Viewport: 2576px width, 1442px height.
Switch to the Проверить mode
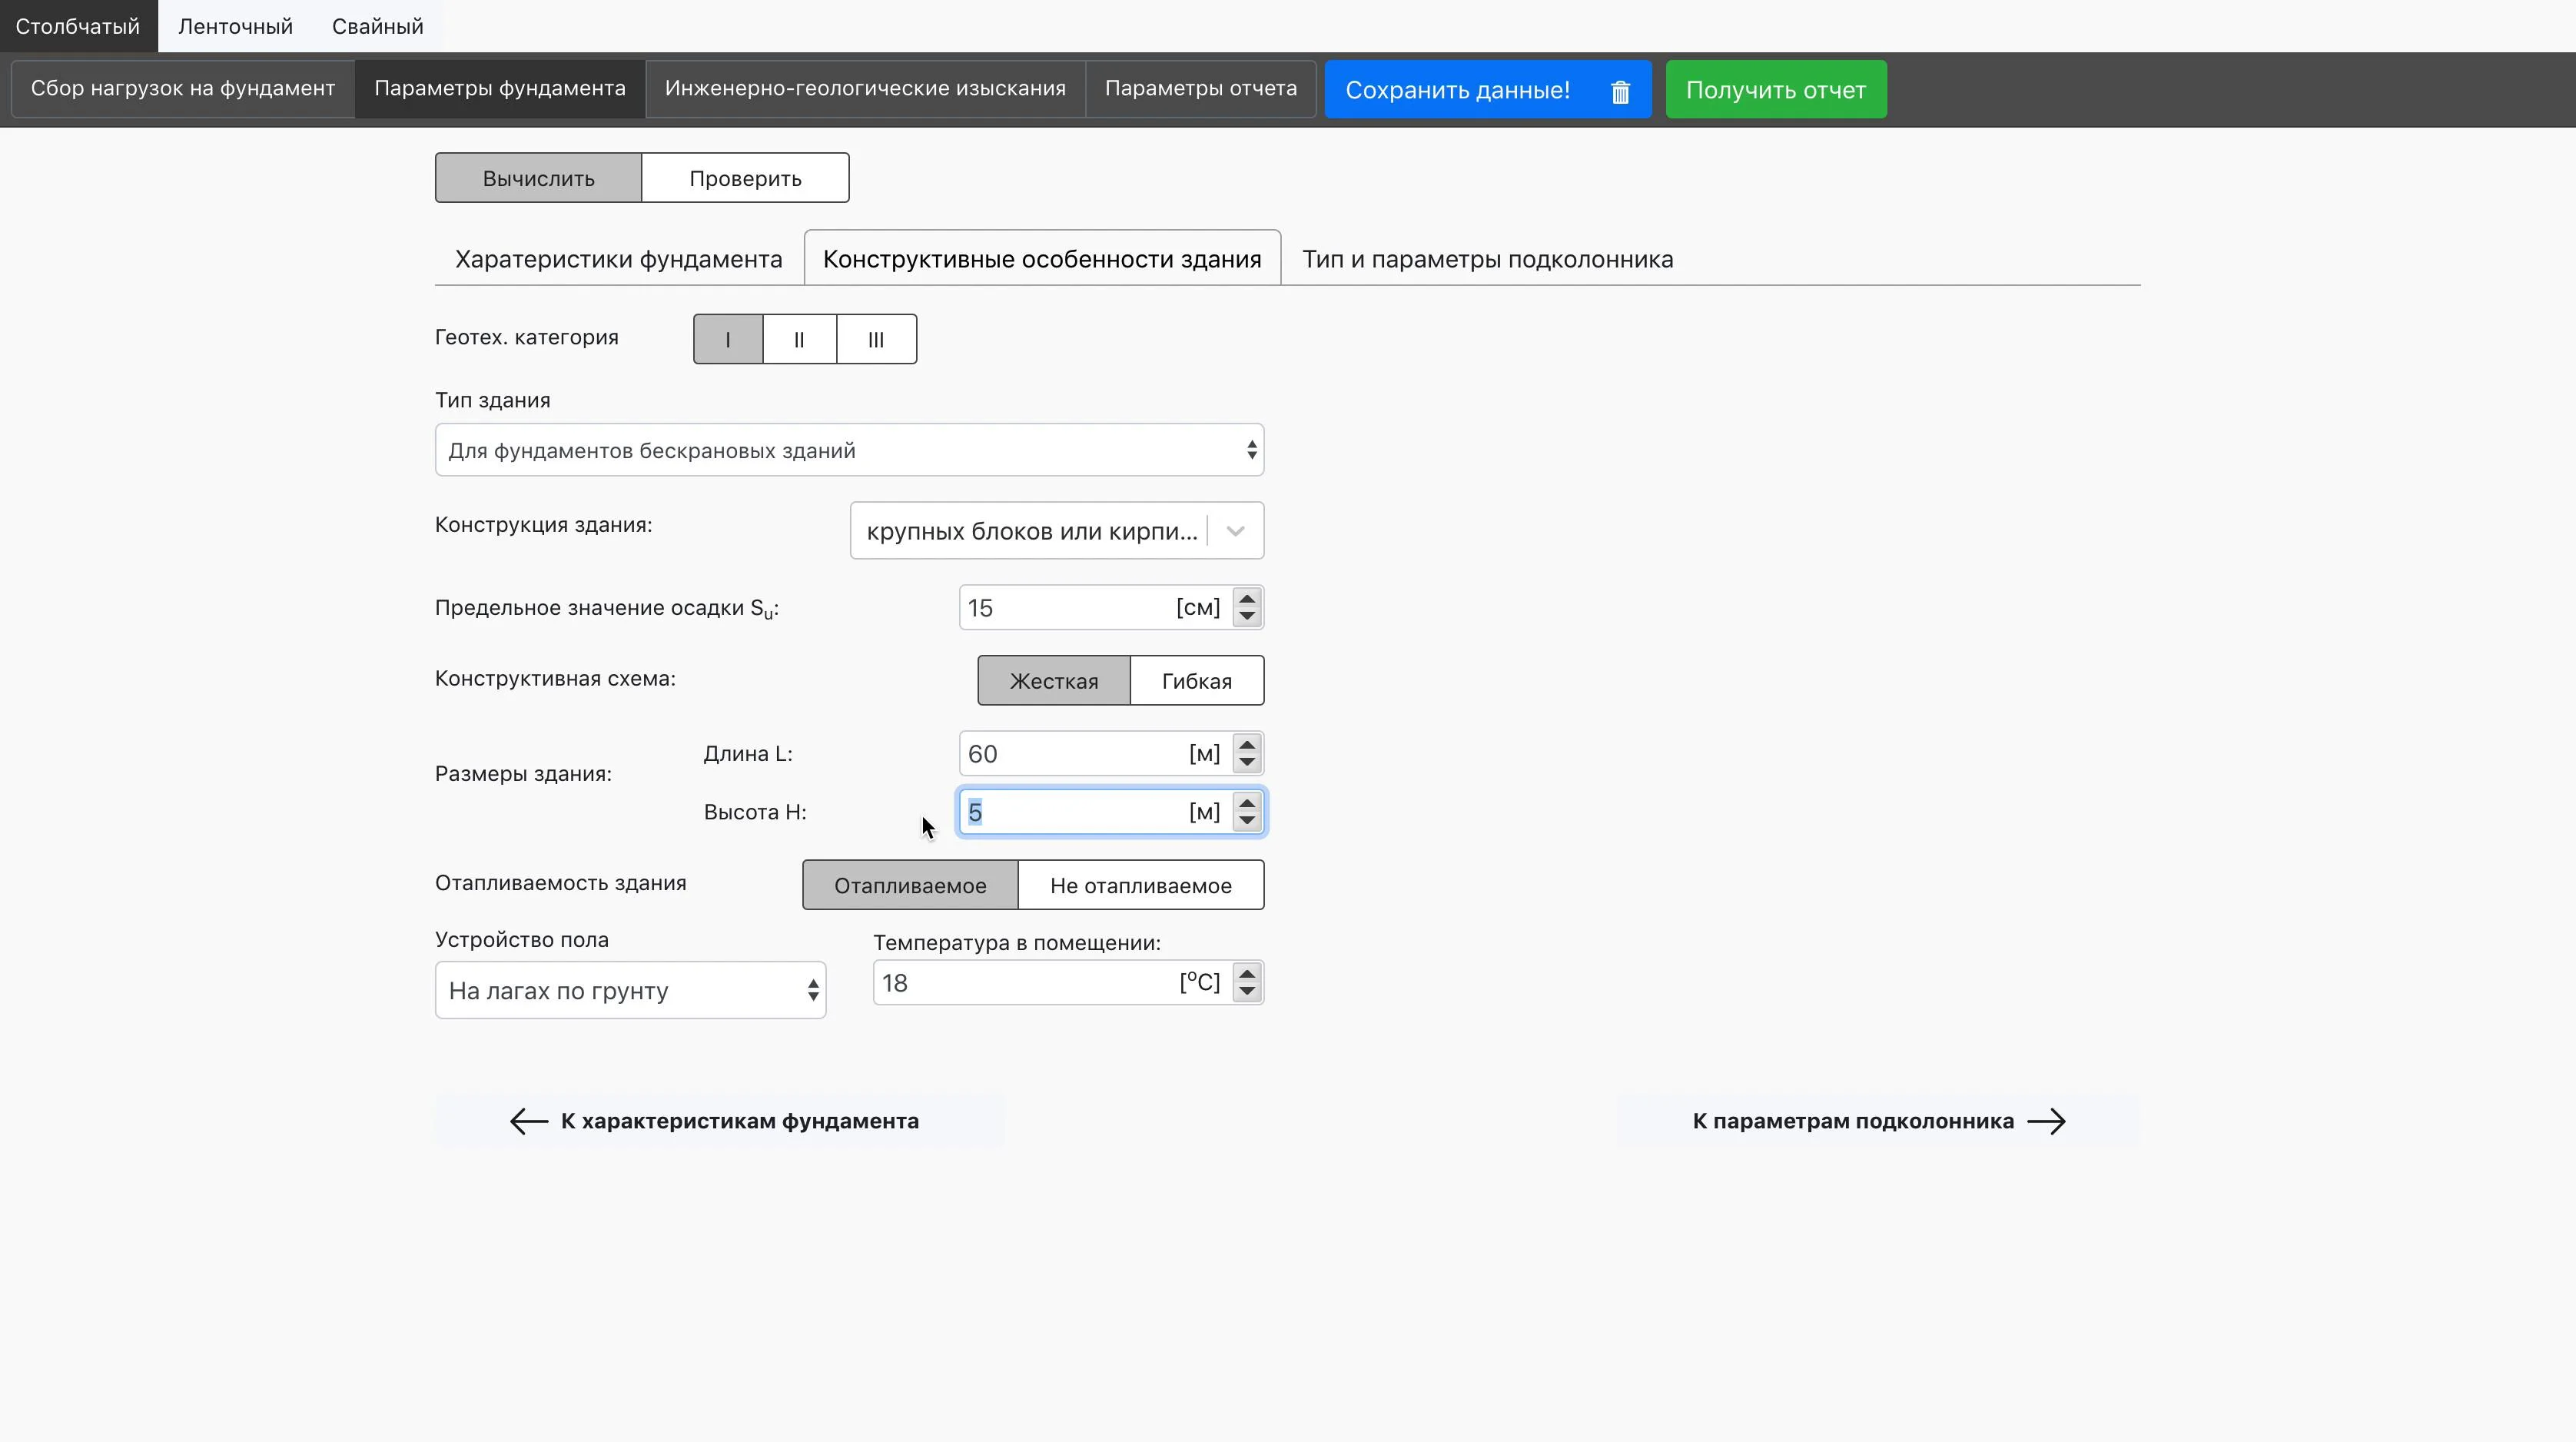[745, 178]
